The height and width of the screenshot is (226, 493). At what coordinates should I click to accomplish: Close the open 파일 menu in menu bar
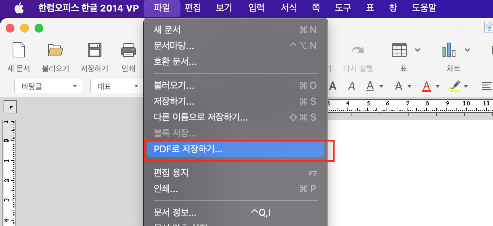pyautogui.click(x=162, y=8)
